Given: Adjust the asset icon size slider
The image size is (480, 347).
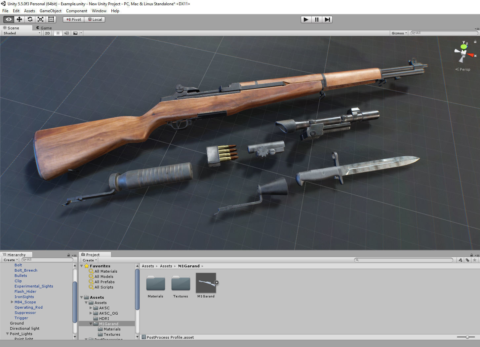Looking at the screenshot, I should tap(466, 337).
